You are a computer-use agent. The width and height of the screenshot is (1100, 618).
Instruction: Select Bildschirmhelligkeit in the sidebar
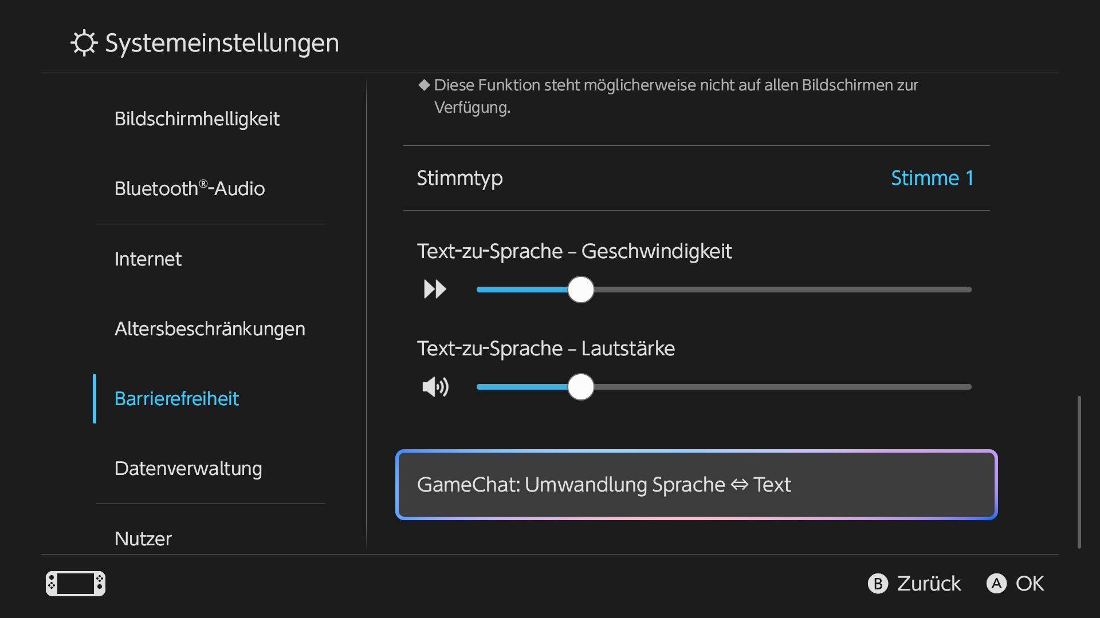coord(197,119)
